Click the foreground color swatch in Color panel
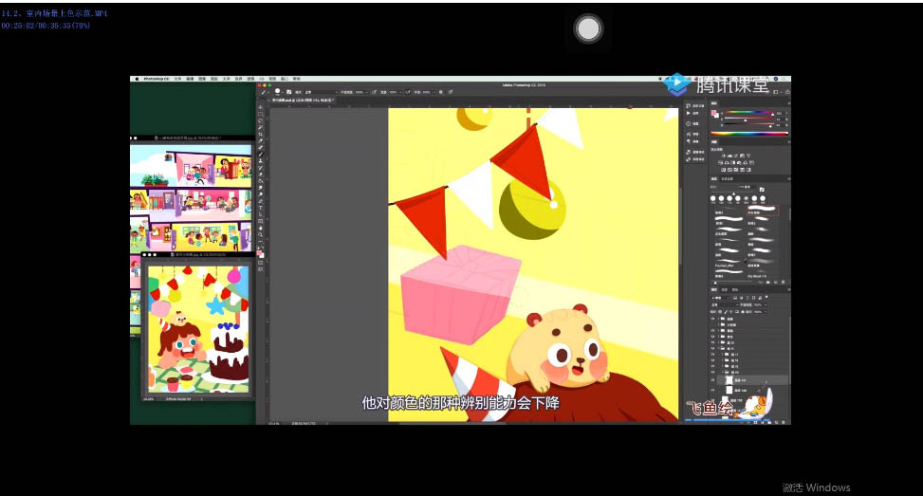 pyautogui.click(x=712, y=112)
